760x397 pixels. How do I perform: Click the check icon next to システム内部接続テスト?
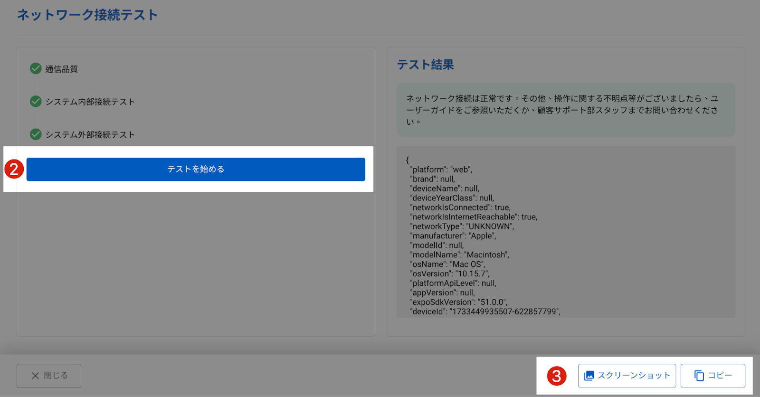pyautogui.click(x=36, y=101)
